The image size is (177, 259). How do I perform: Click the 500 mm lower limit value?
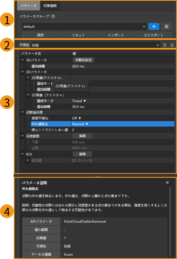coord(78,142)
